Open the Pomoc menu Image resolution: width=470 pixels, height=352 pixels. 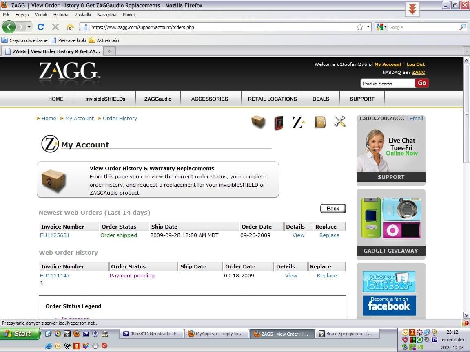point(129,15)
